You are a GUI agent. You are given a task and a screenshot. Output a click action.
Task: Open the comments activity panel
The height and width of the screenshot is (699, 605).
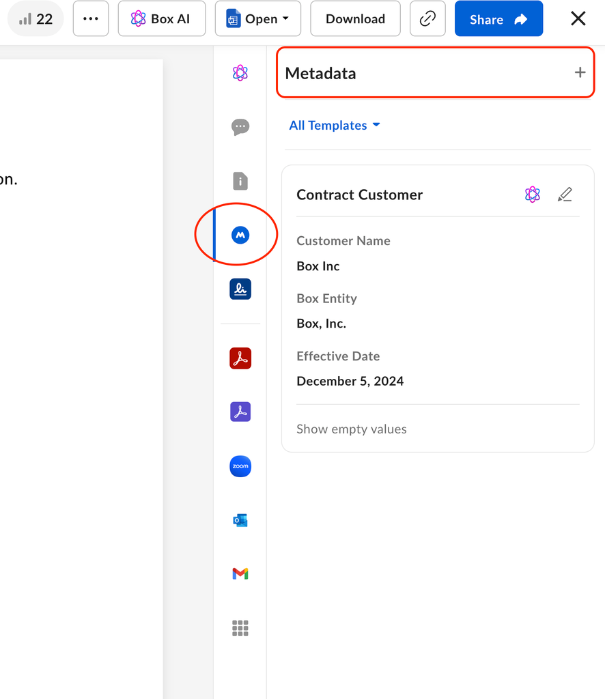click(x=240, y=127)
